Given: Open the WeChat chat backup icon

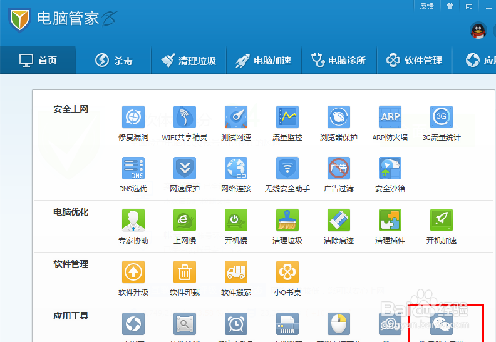Looking at the screenshot, I should pyautogui.click(x=442, y=324).
